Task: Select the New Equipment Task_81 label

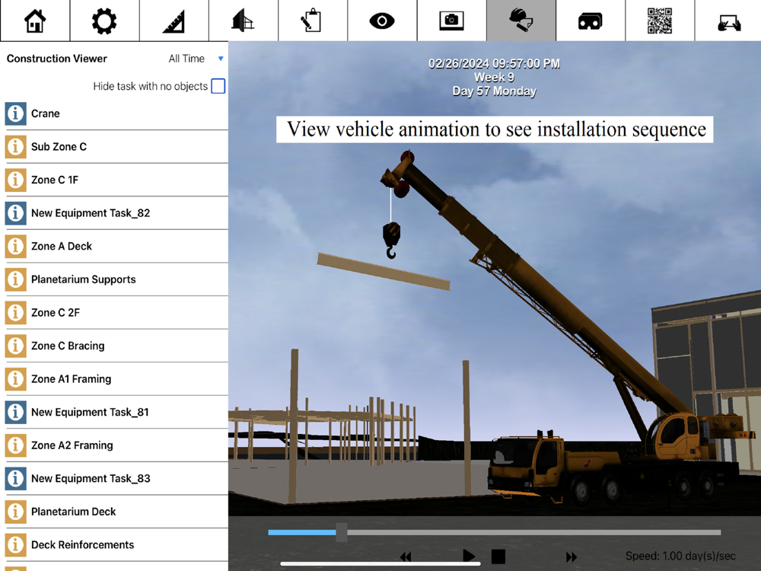Action: 91,412
